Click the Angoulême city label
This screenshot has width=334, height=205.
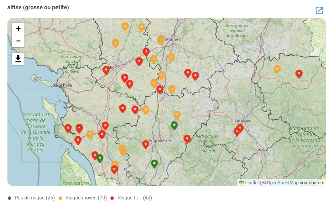coord(160,141)
